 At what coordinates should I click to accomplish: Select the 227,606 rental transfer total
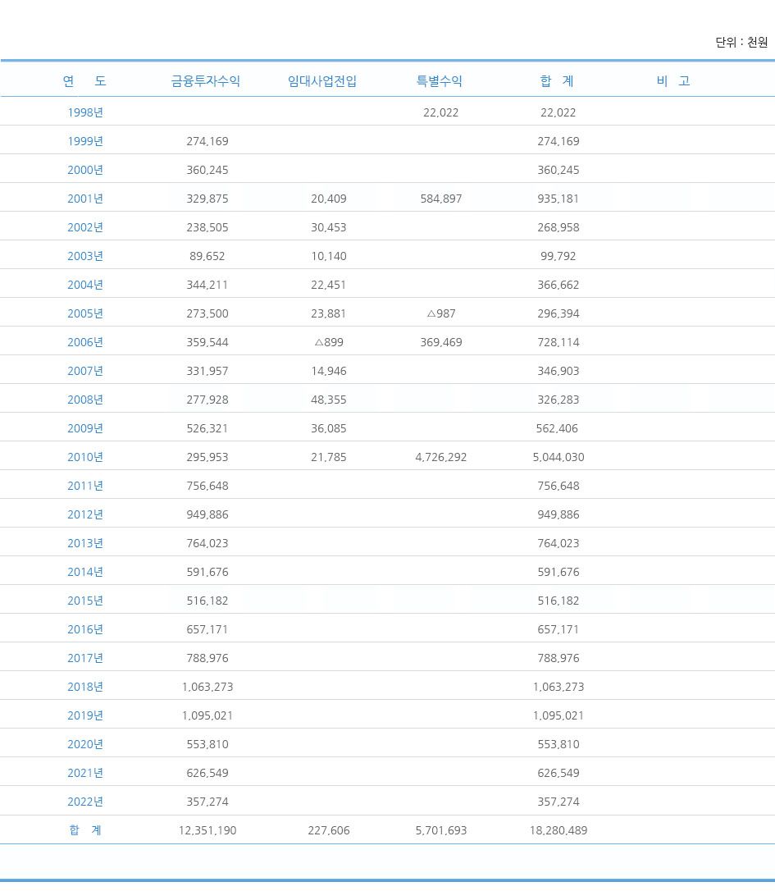pos(329,830)
